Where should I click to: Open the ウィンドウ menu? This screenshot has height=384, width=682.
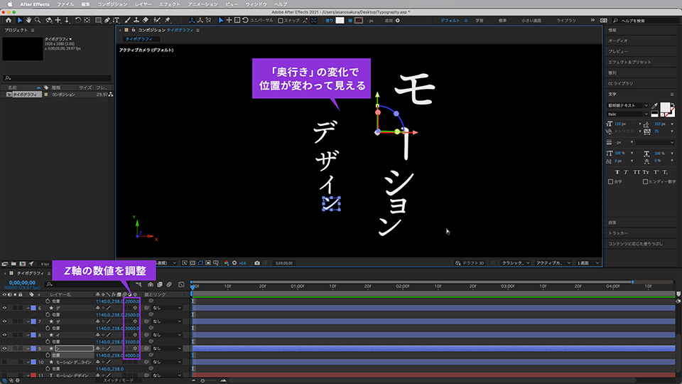pyautogui.click(x=256, y=4)
